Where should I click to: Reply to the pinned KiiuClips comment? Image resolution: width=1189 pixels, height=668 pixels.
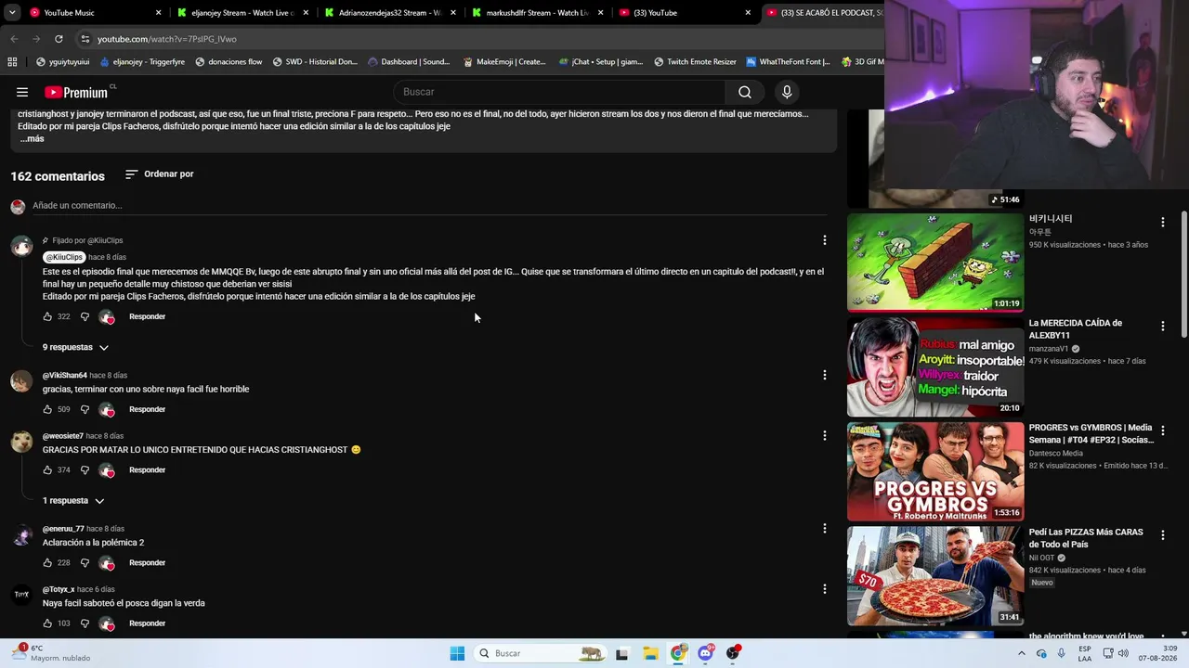148,316
